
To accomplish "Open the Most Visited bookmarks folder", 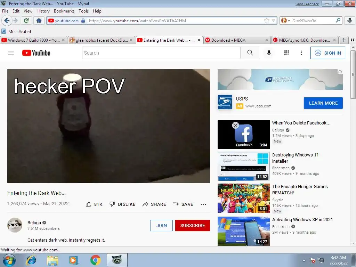I will 16,31.
